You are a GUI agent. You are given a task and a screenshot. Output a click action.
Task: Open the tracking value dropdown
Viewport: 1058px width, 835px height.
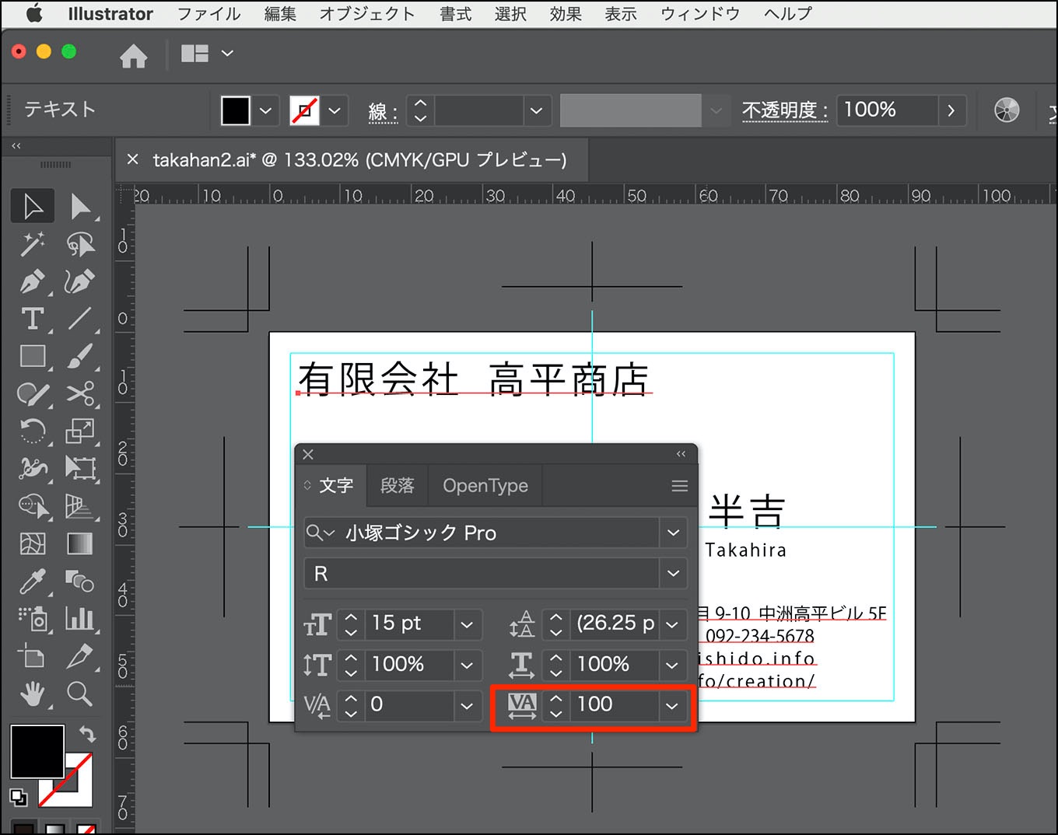click(x=672, y=706)
